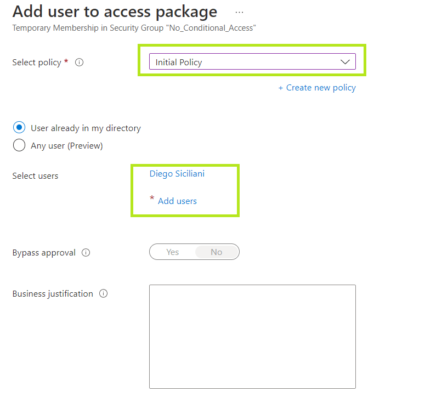Focus the Business justification text box
Screen dimensions: 425x397
[x=252, y=336]
